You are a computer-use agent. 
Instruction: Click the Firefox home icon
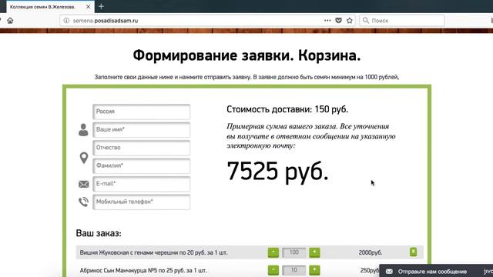pos(10,21)
